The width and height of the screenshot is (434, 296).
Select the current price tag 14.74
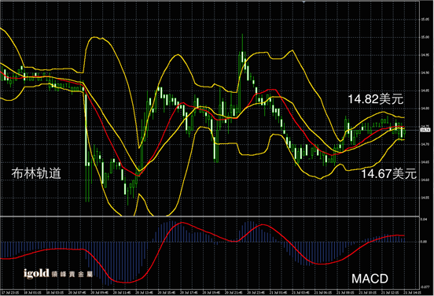click(425, 130)
